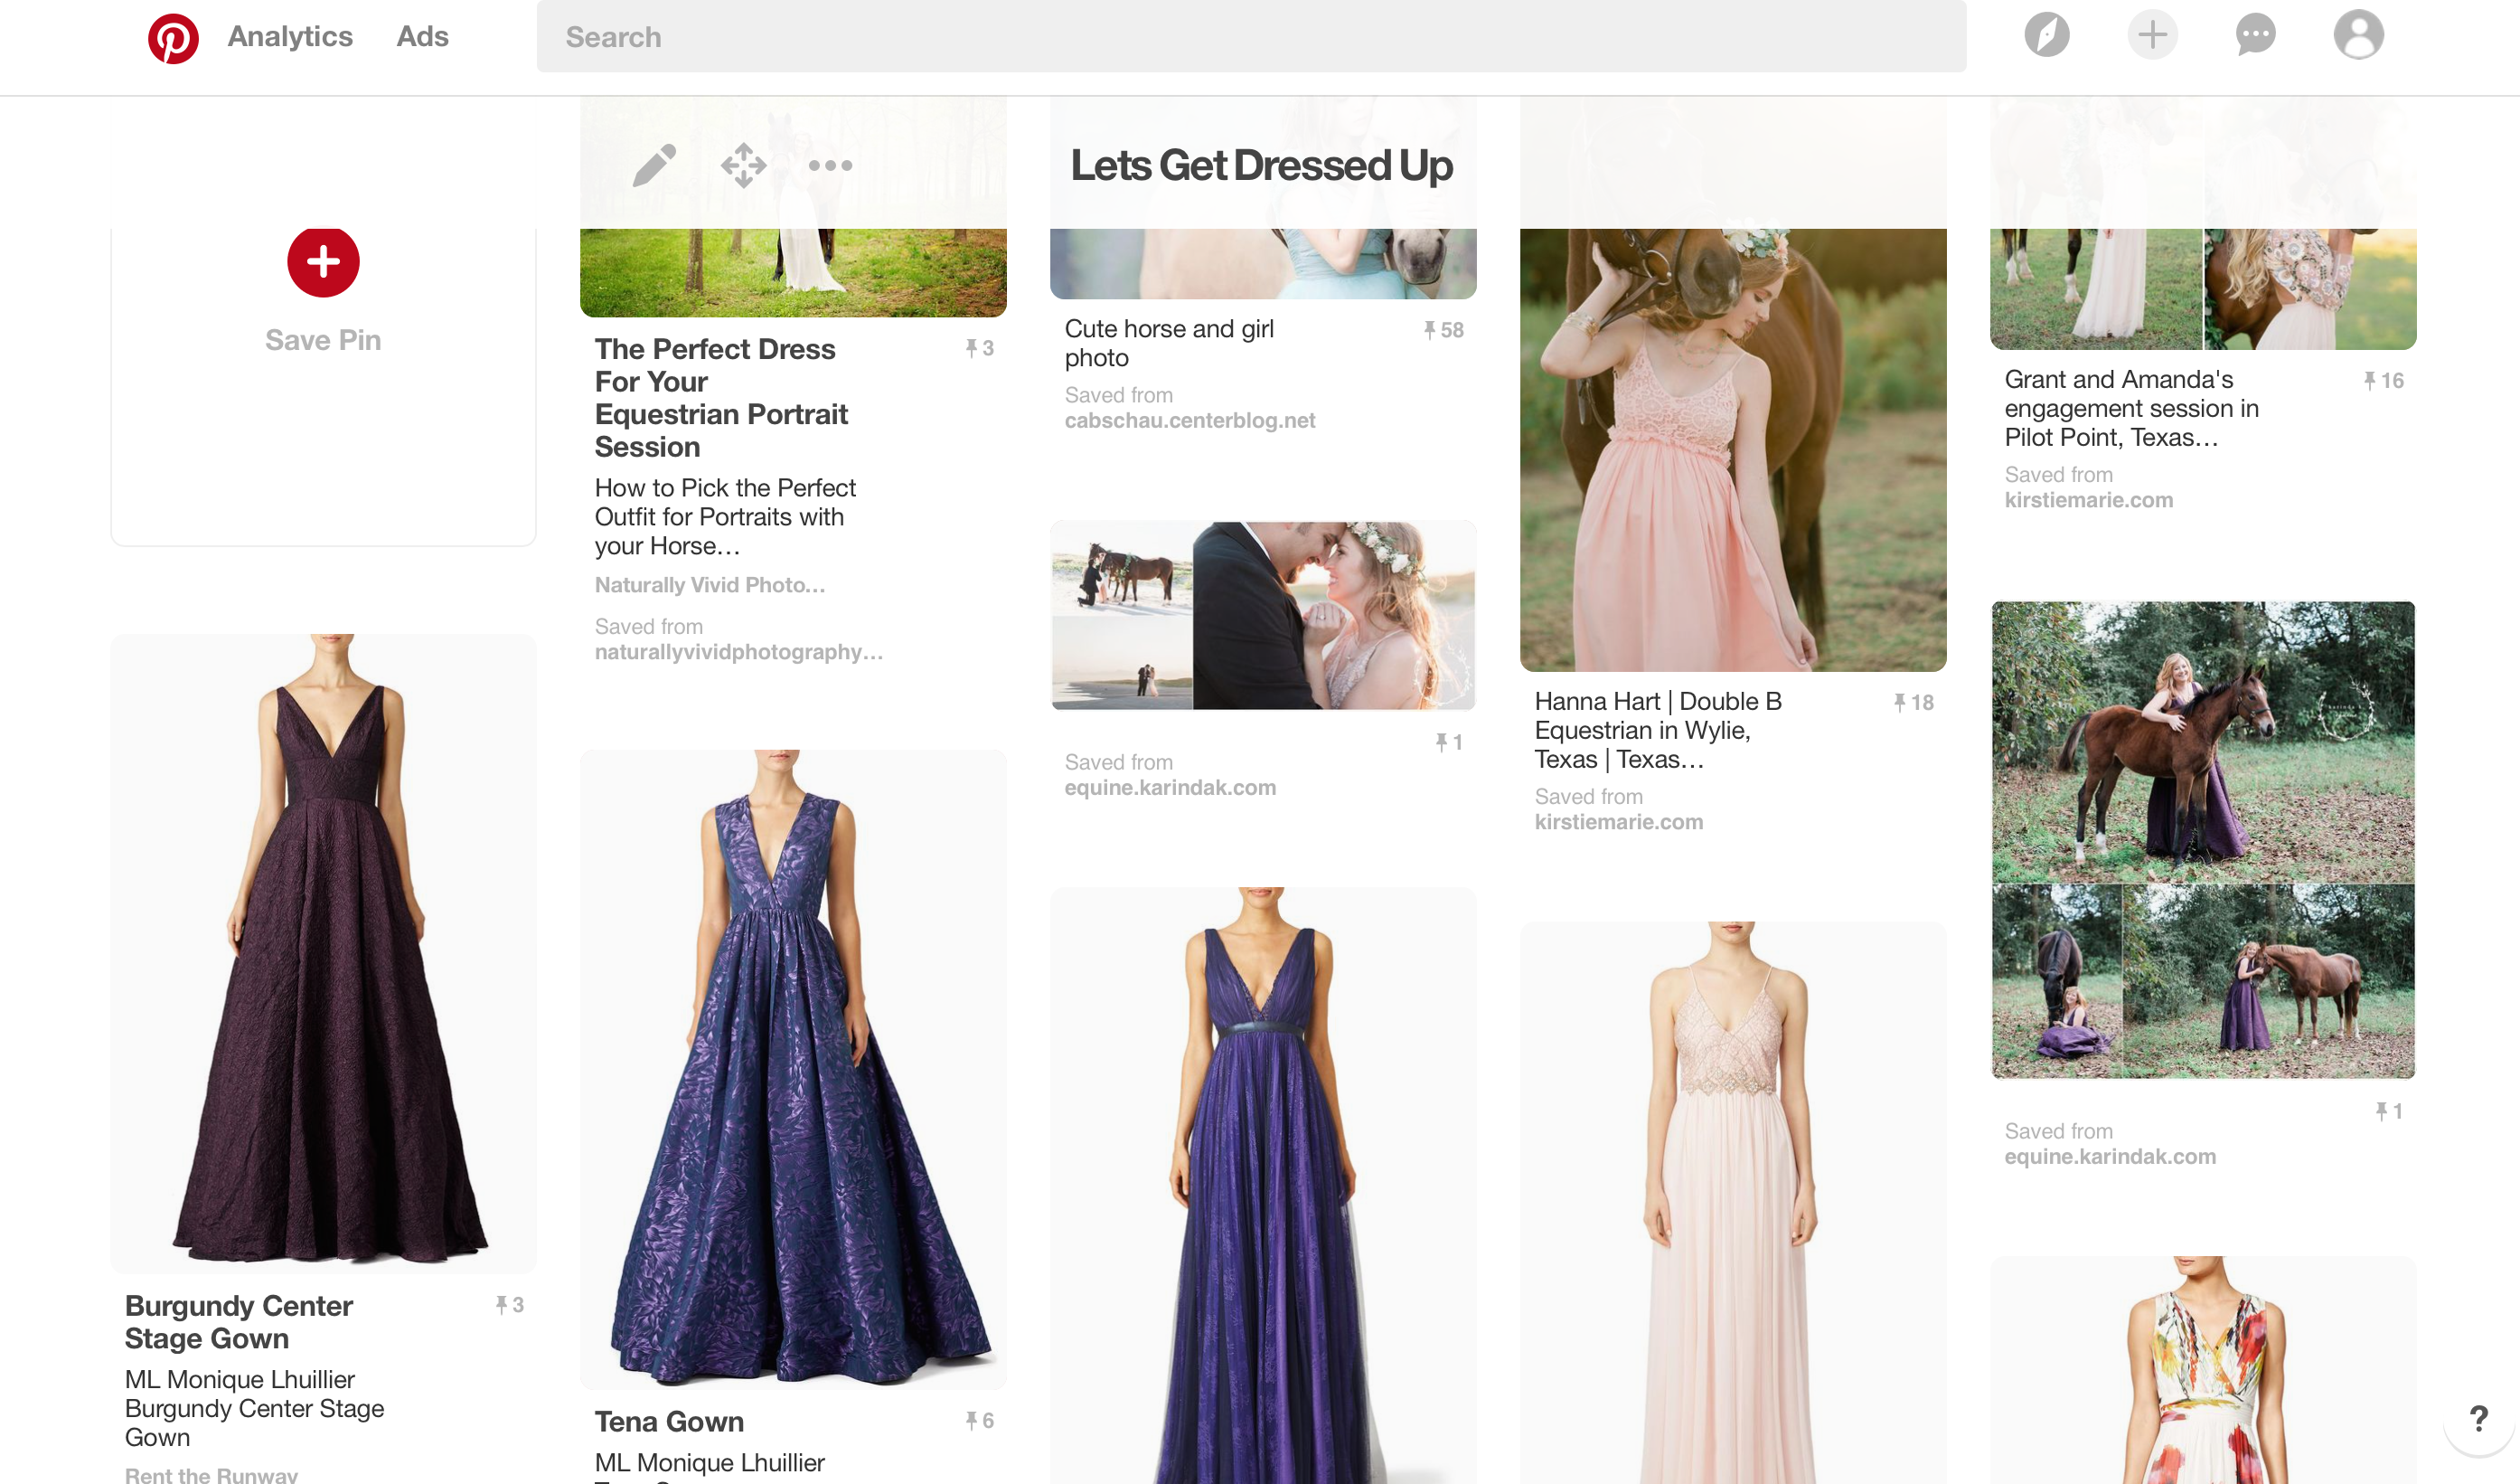Open the profile avatar icon
The image size is (2520, 1484).
(x=2358, y=36)
